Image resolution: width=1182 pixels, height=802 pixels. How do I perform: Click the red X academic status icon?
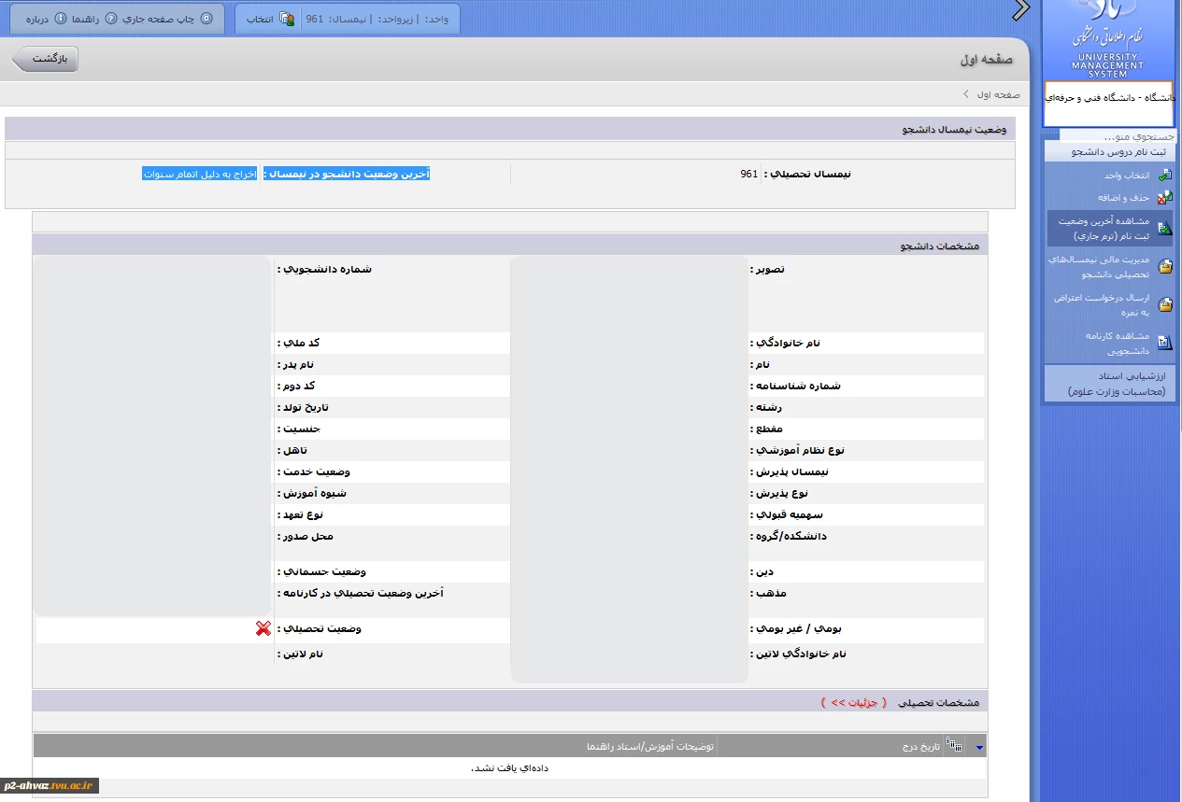263,629
